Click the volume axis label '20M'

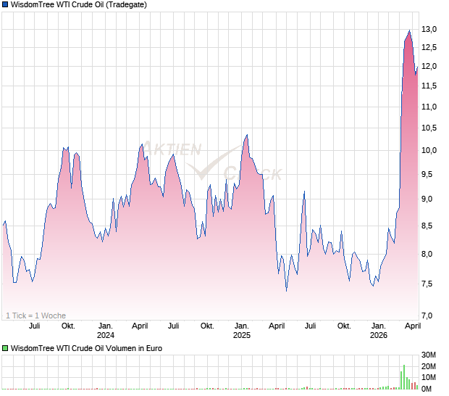tap(429, 366)
